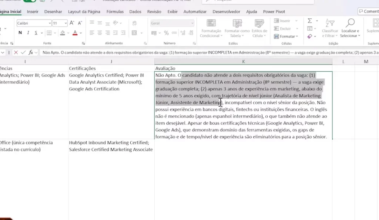Click Formatar in the Células group
379x220 pixels.
[286, 37]
